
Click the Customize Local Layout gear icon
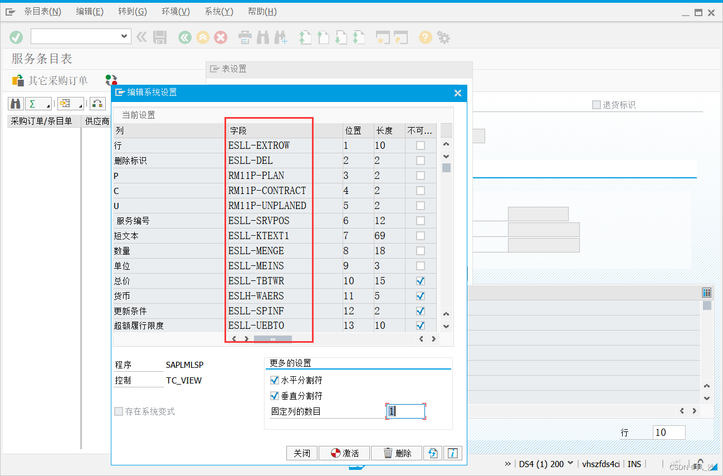point(443,37)
